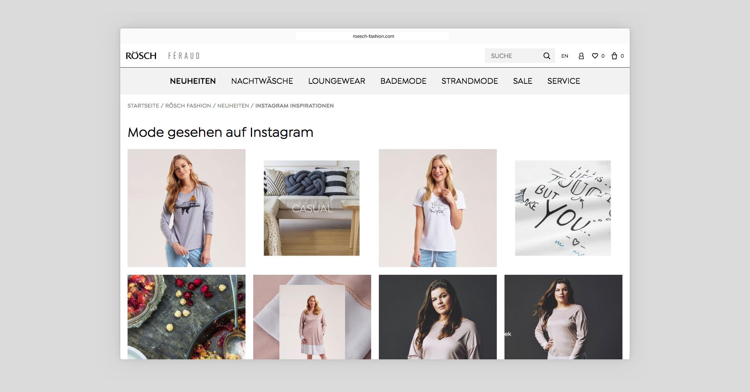Click the RÖSCH logo

click(141, 56)
